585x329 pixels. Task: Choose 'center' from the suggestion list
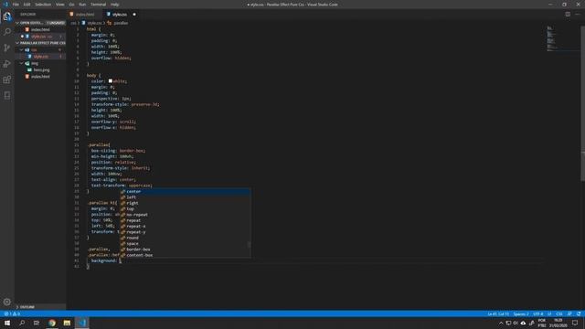coord(185,191)
